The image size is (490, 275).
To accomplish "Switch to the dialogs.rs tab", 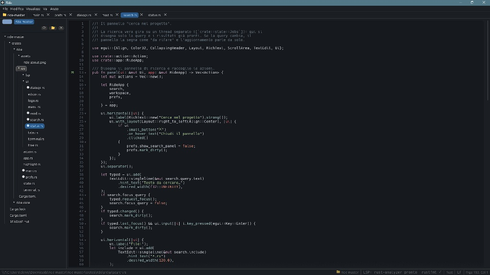I will 84,15.
